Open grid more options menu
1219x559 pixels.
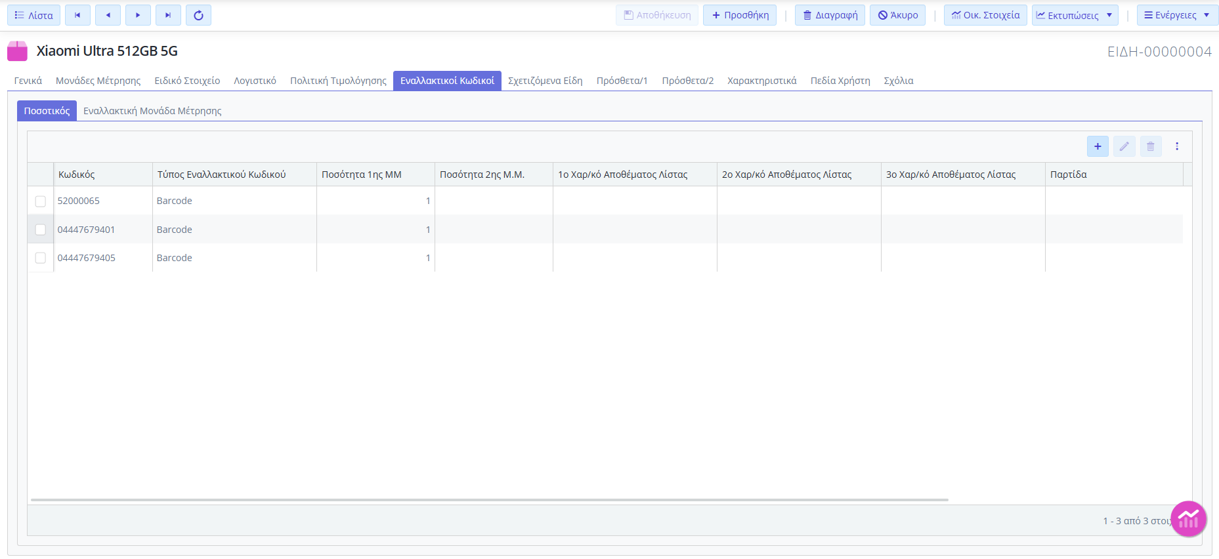pos(1177,146)
